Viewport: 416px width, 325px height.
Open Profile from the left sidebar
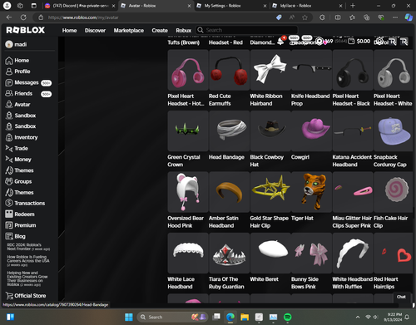tap(22, 71)
